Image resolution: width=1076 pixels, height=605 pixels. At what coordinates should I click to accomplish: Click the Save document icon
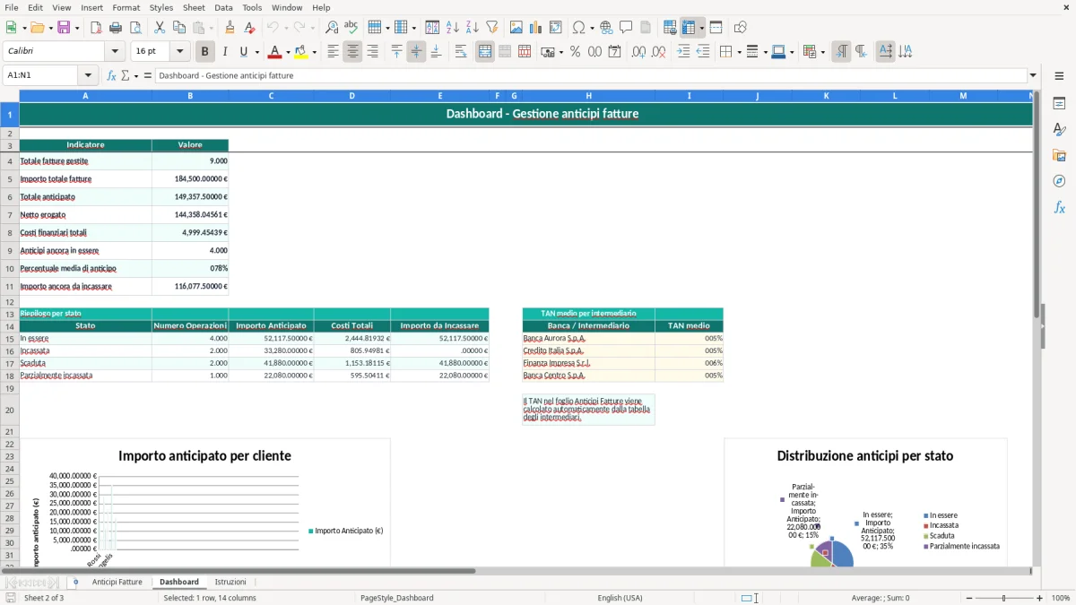coord(64,28)
